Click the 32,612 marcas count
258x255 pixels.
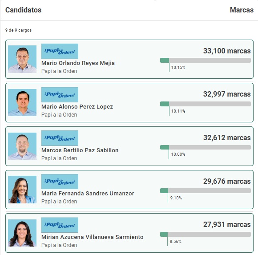point(227,138)
